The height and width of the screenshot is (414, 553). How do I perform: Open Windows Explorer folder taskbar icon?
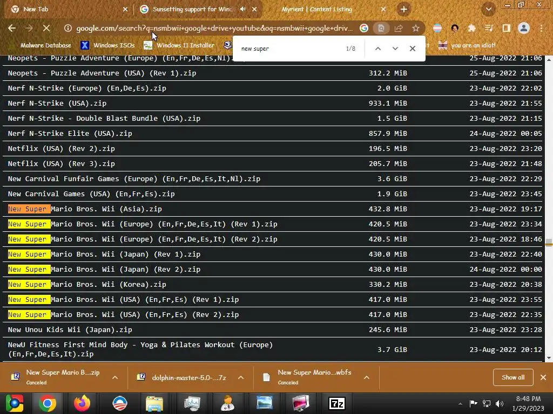tap(154, 403)
